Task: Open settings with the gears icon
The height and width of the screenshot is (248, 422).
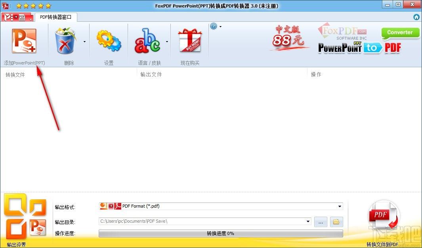Action: pyautogui.click(x=109, y=41)
